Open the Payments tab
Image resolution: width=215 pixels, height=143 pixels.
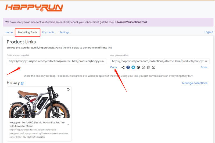(x=48, y=32)
